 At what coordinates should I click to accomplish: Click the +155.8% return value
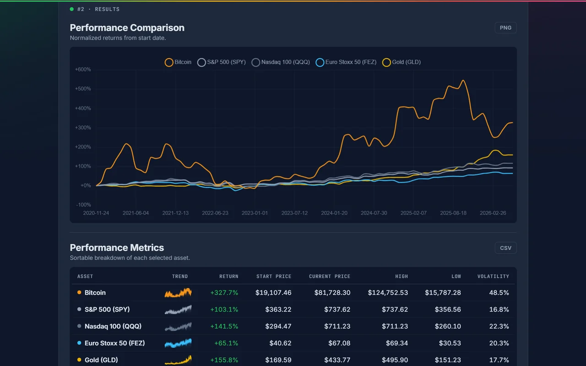click(224, 360)
